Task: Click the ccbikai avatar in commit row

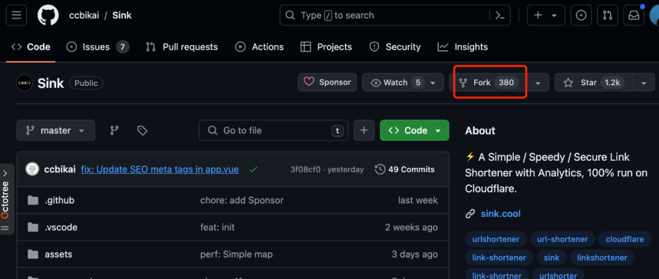Action: click(32, 169)
